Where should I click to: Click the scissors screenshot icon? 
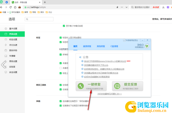tap(163, 7)
